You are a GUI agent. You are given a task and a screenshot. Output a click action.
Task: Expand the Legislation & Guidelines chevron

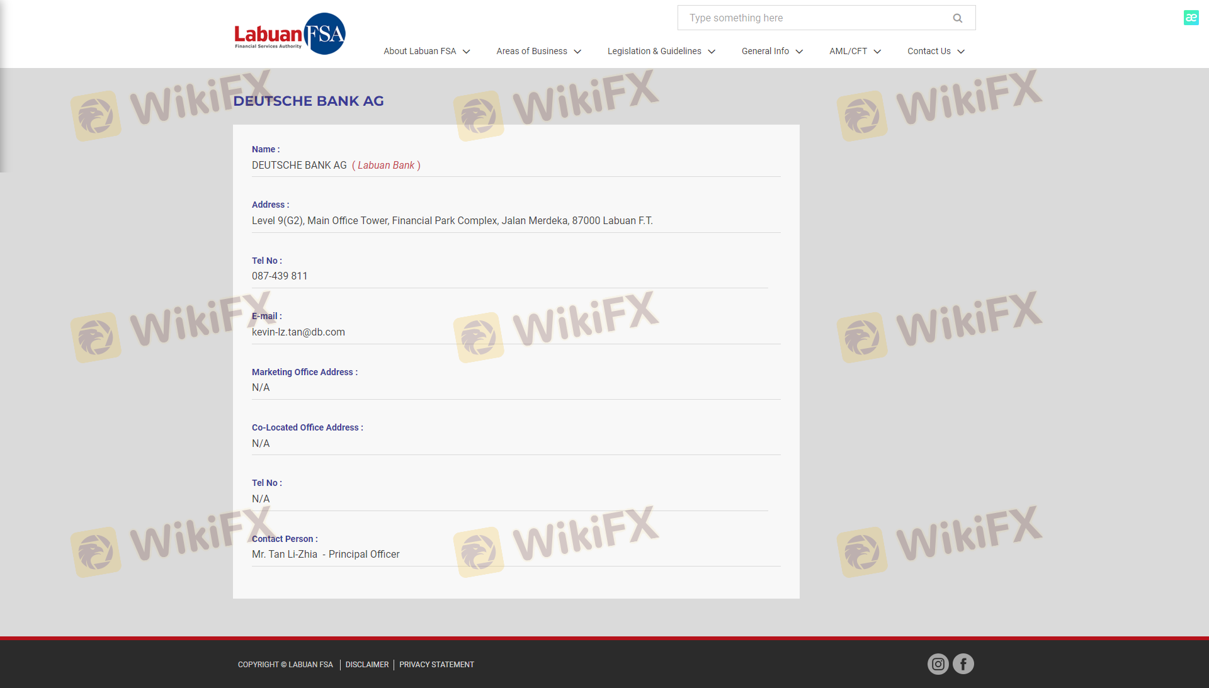point(712,52)
